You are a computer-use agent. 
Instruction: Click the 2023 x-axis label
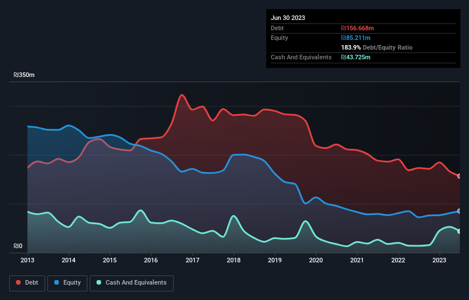tap(439, 260)
